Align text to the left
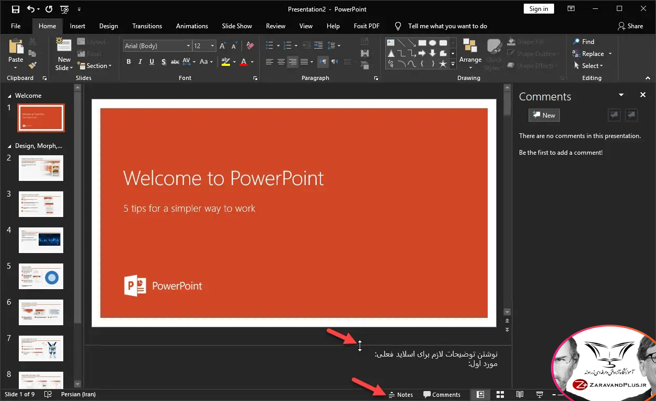 pos(270,62)
